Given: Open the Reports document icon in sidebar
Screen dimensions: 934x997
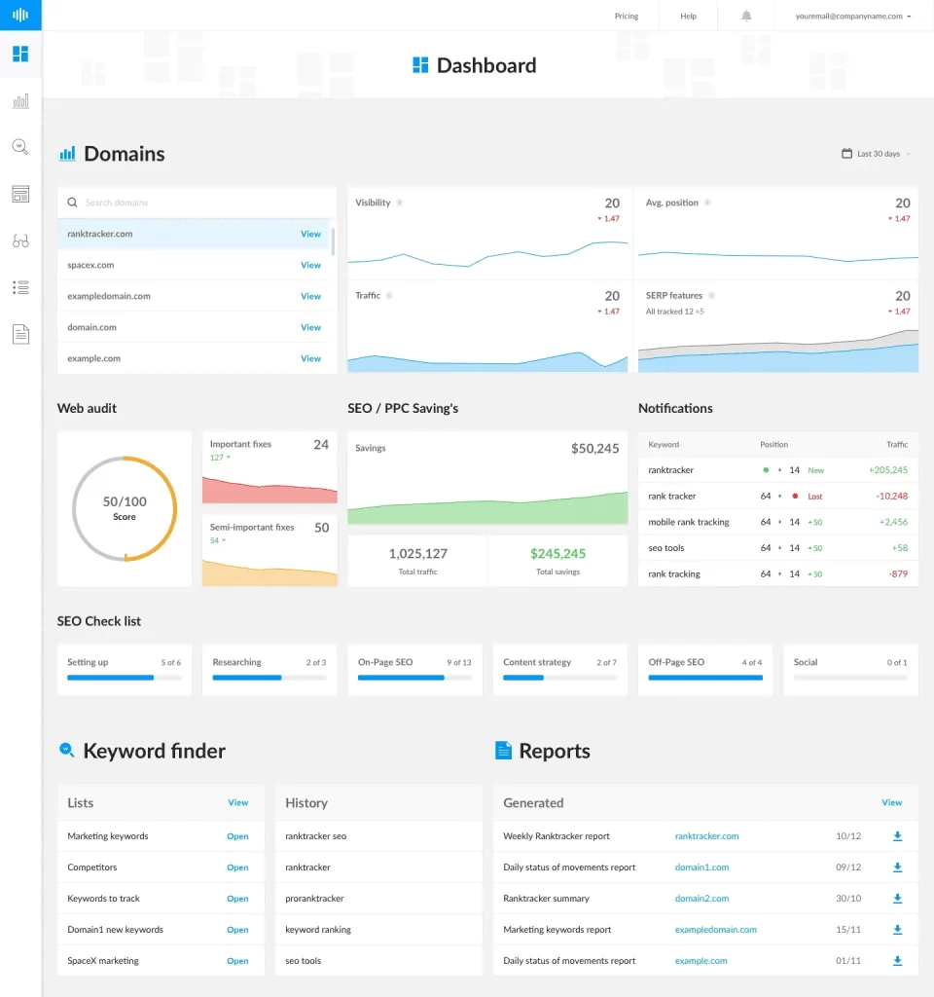Looking at the screenshot, I should (20, 334).
